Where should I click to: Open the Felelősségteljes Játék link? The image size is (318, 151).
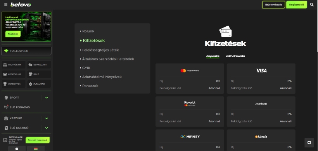(99, 50)
